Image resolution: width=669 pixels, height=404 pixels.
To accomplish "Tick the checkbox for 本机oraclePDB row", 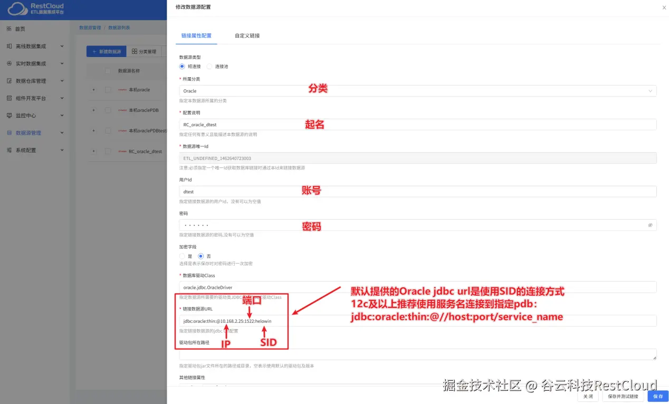I will [108, 110].
